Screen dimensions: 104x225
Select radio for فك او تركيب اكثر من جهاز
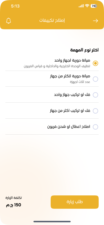[95, 111]
